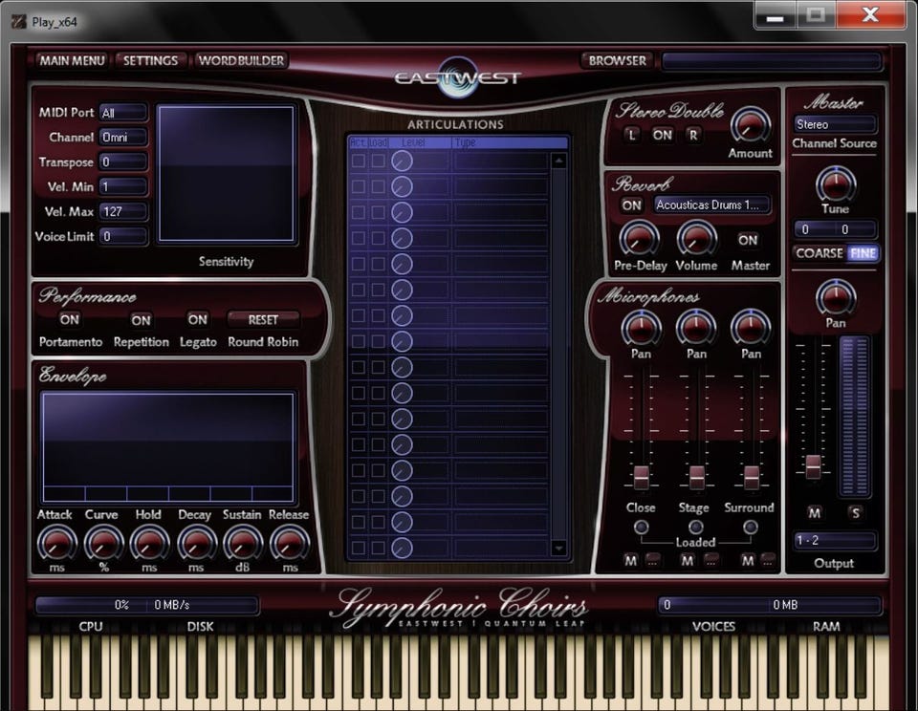Toggle Legato ON
Viewport: 918px width, 711px height.
tap(197, 319)
